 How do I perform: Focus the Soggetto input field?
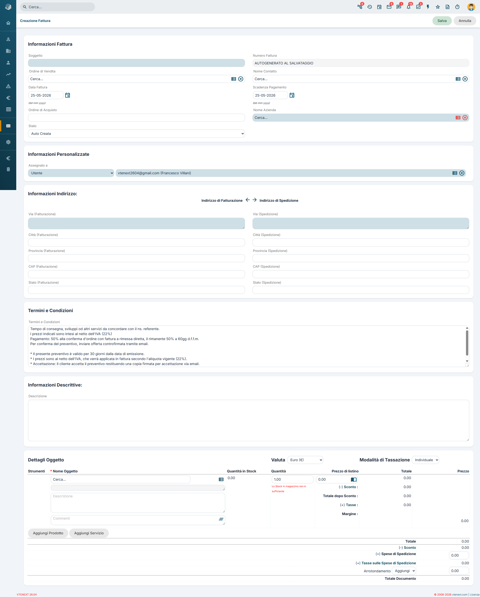click(136, 63)
